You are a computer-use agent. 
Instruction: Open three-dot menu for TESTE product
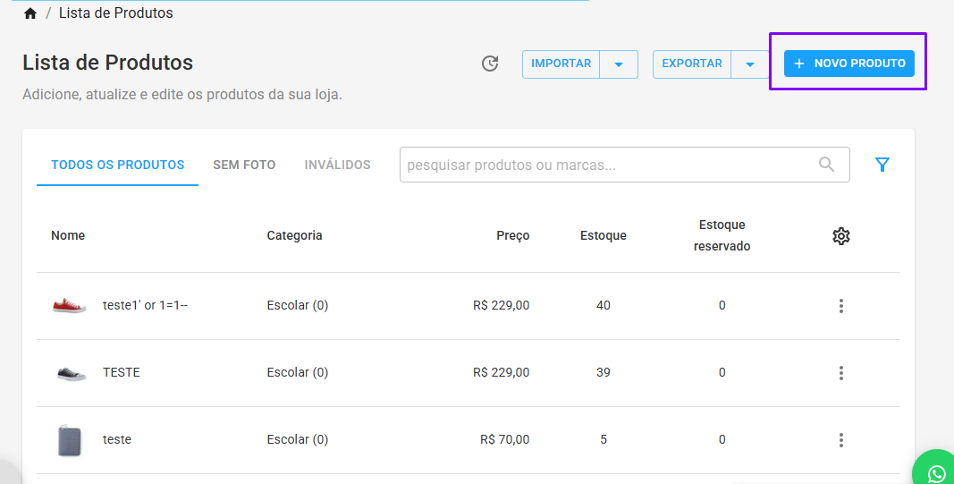coord(840,372)
